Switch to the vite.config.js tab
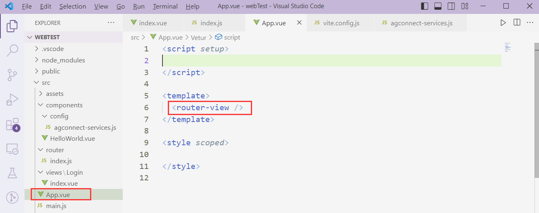Screen dimensions: 539x213 click(x=341, y=23)
